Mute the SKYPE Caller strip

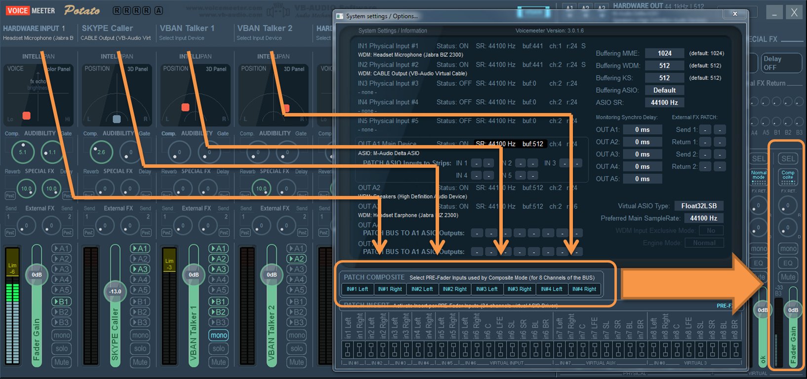140,362
